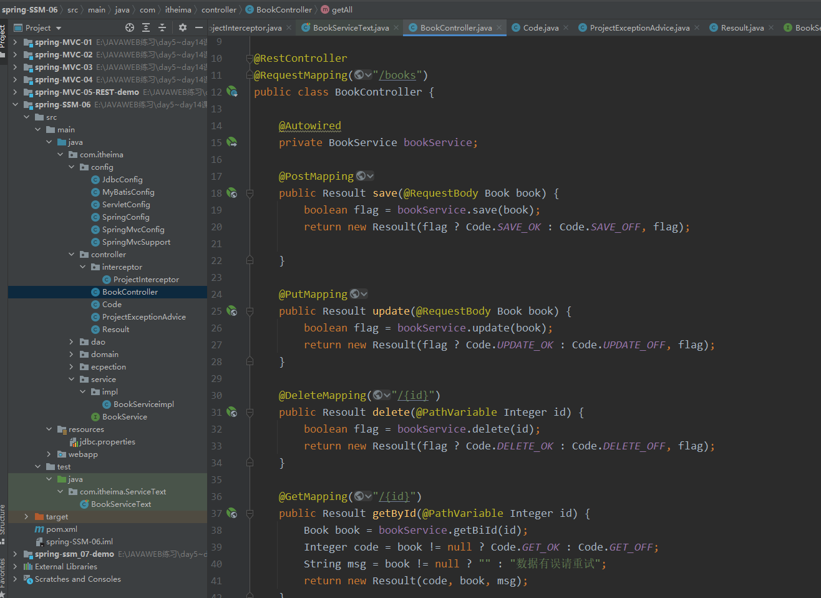Screen dimensions: 821x598
Task: Switch to the Code.java editor tab
Action: (540, 27)
